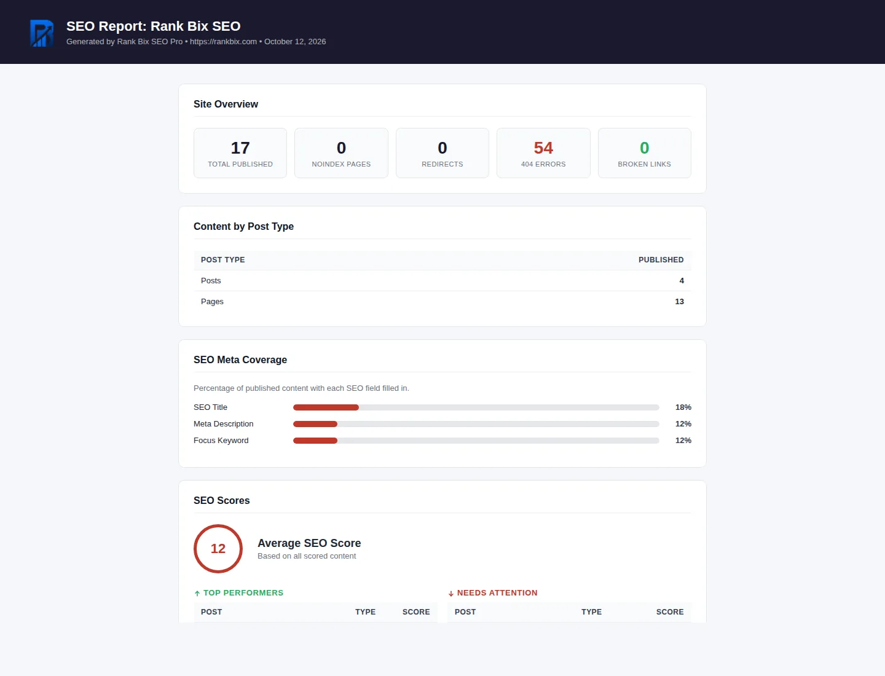Select the "Pages" row label

point(212,302)
